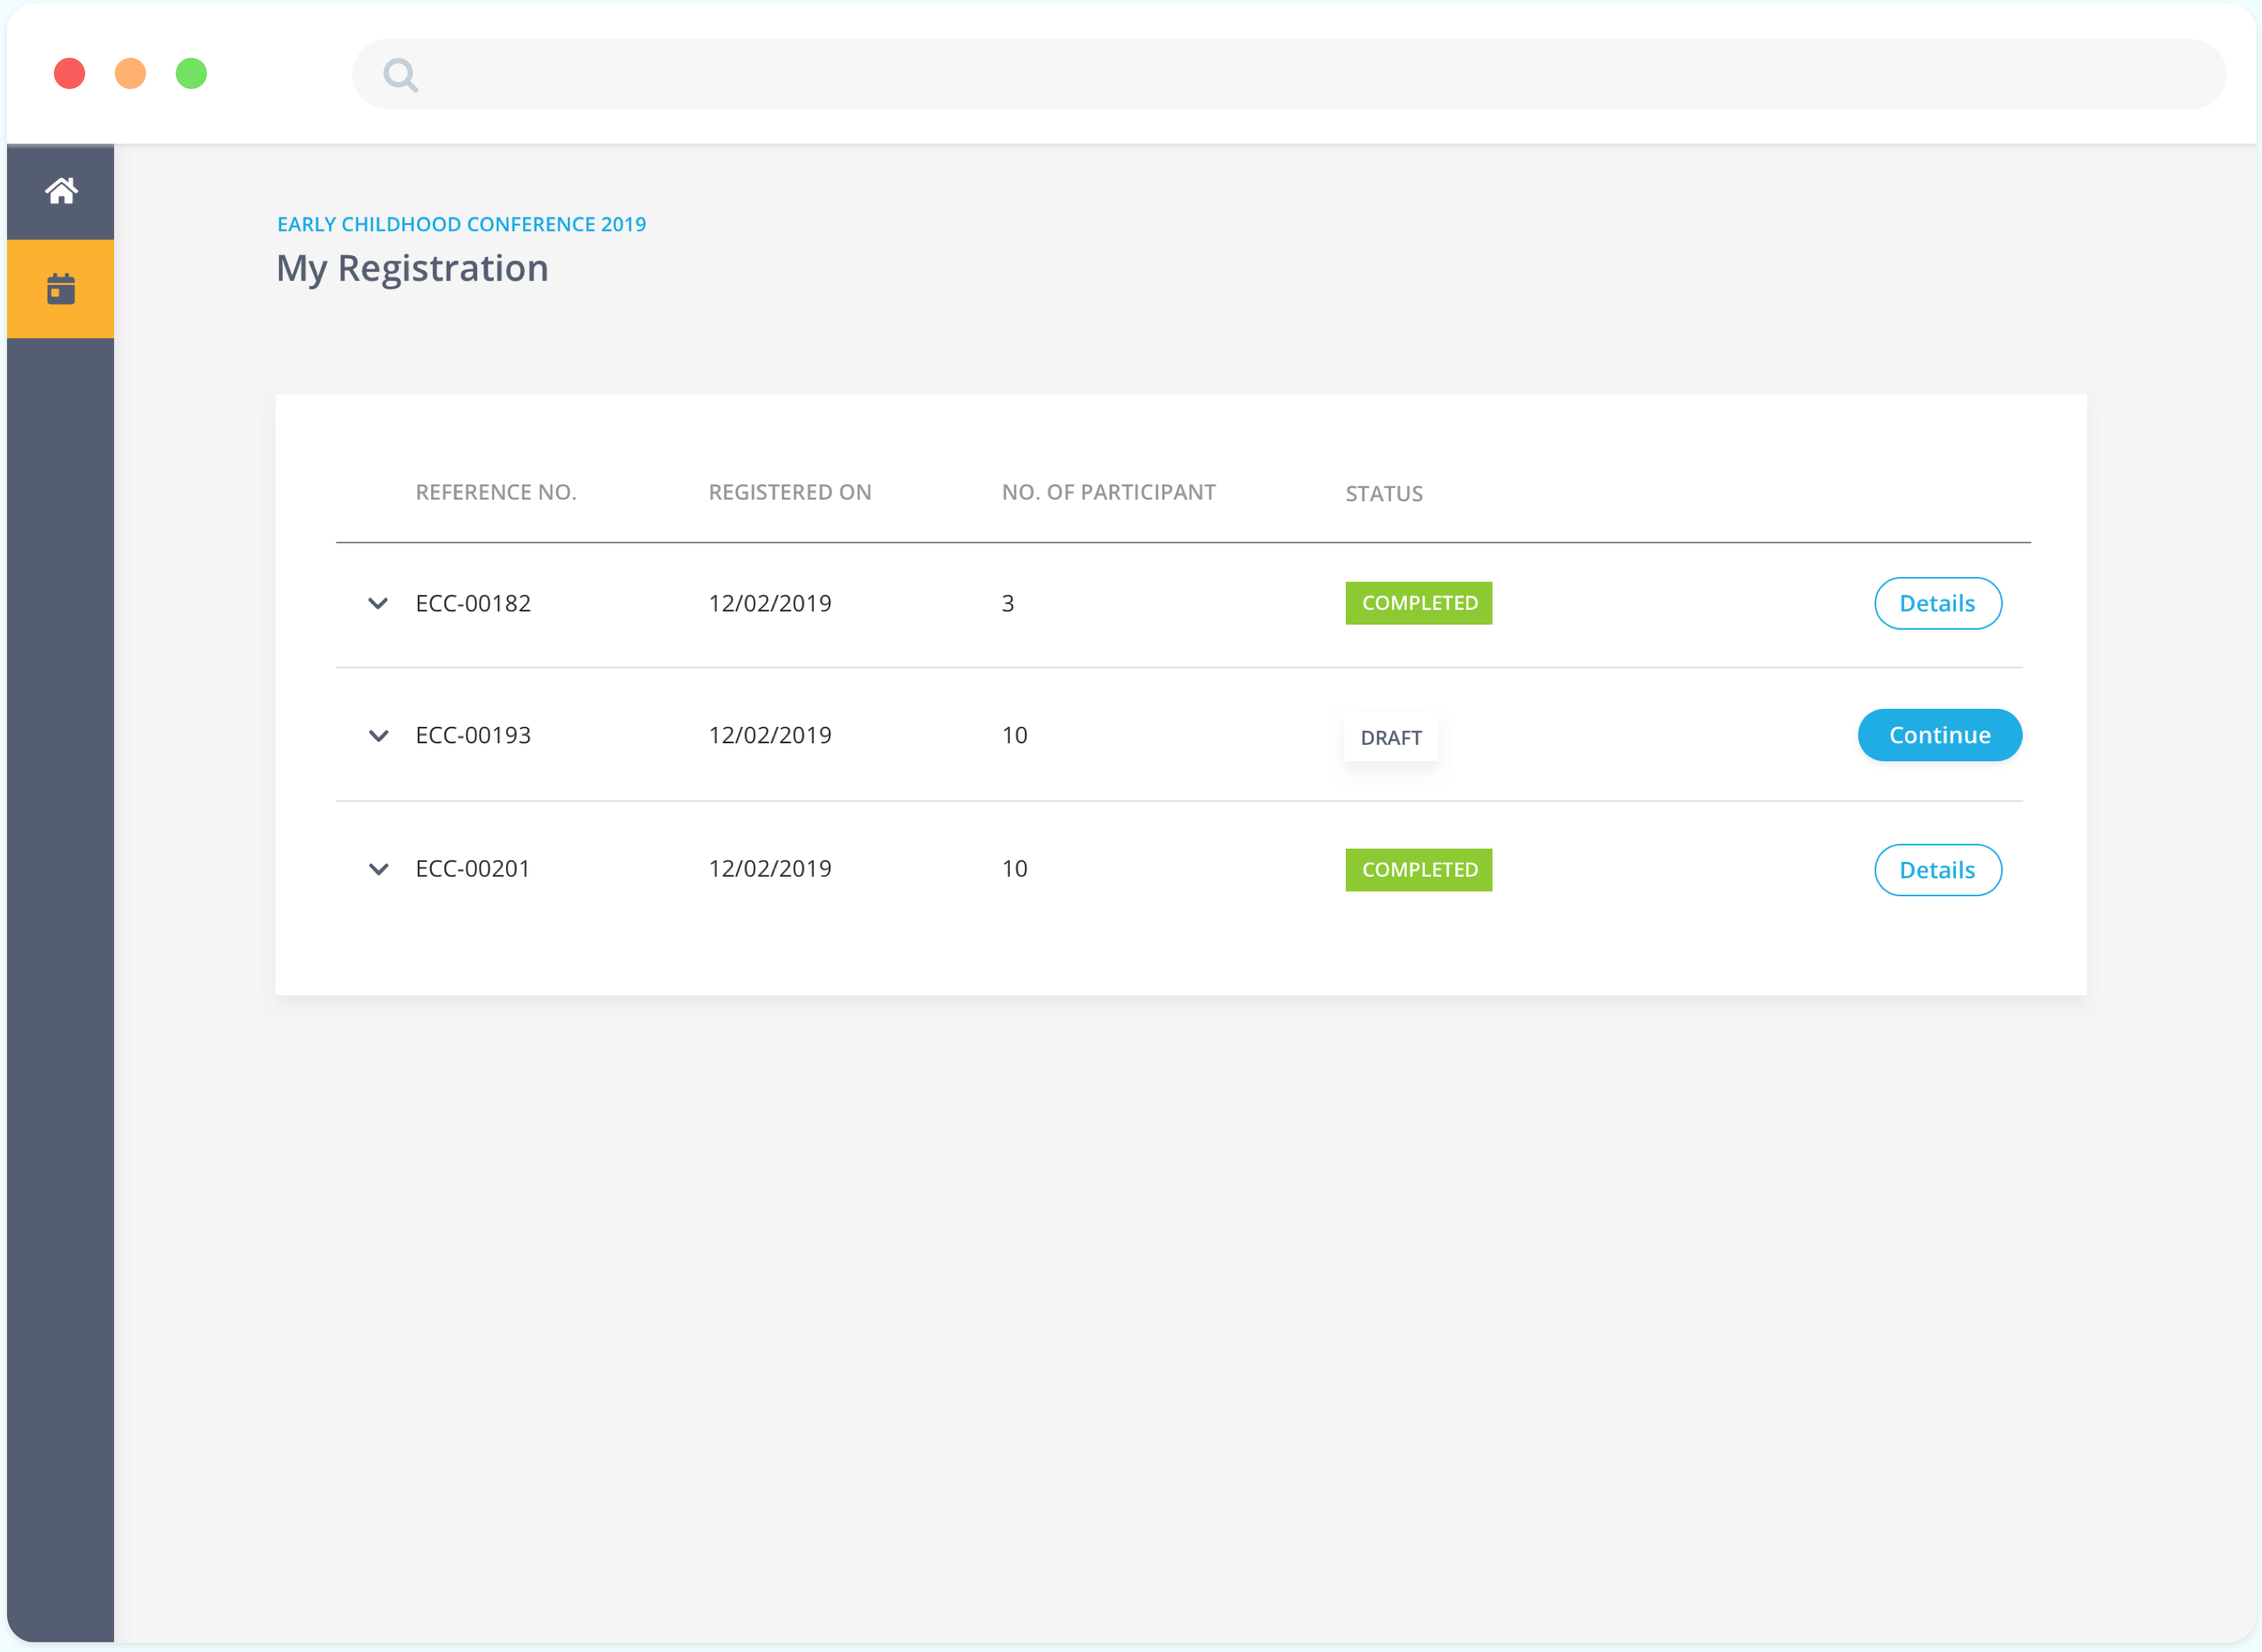Click the No. of Participant column header
The image size is (2262, 1652).
1108,492
